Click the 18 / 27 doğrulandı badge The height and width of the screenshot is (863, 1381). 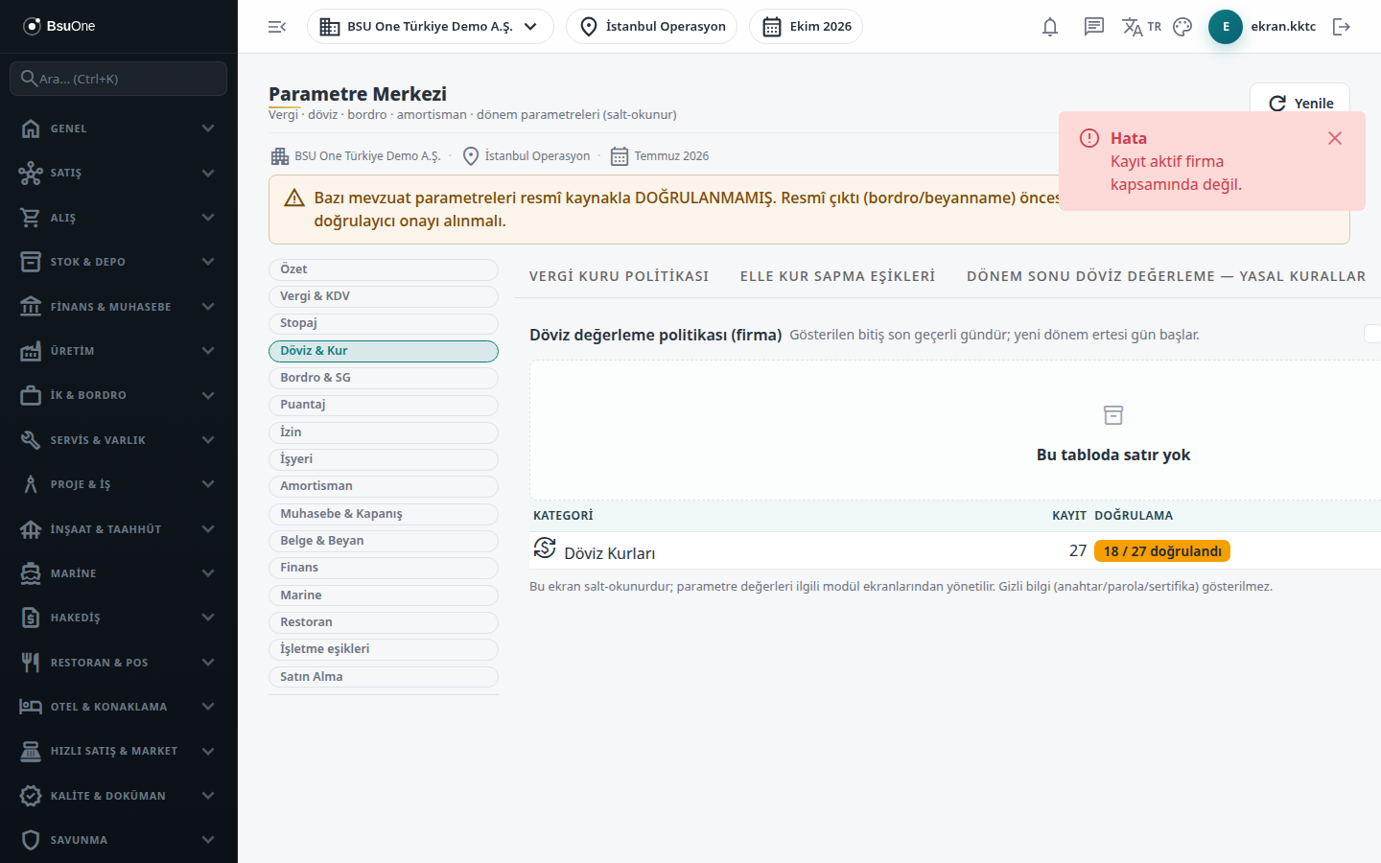1162,551
